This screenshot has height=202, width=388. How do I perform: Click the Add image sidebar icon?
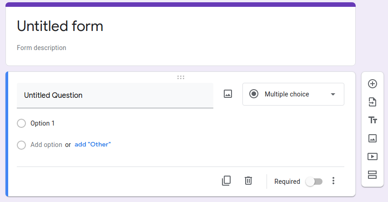tap(373, 138)
